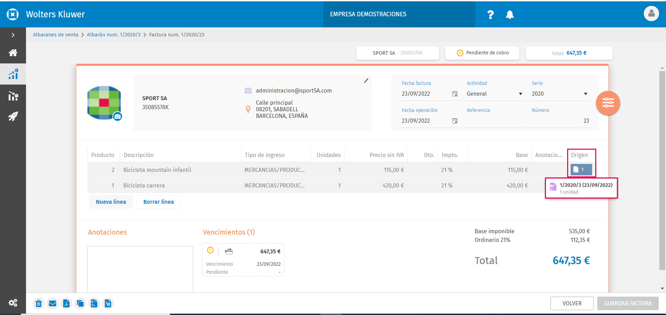Screen dimensions: 666x315
Task: Click the GUARDAR FACTURA button
Action: (x=628, y=303)
